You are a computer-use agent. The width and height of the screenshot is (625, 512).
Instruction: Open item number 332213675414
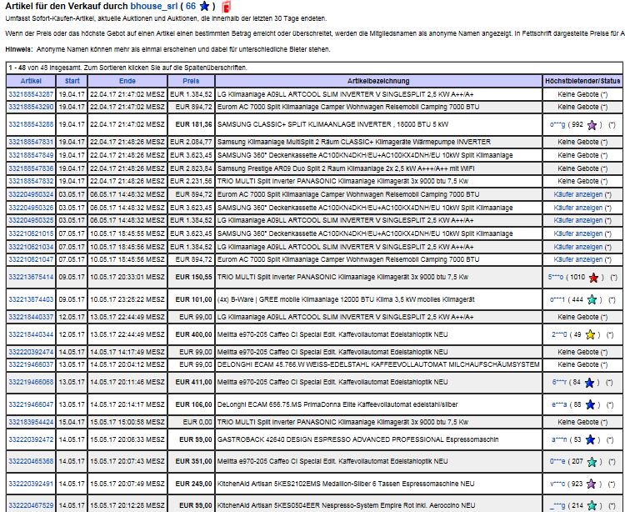click(x=31, y=277)
